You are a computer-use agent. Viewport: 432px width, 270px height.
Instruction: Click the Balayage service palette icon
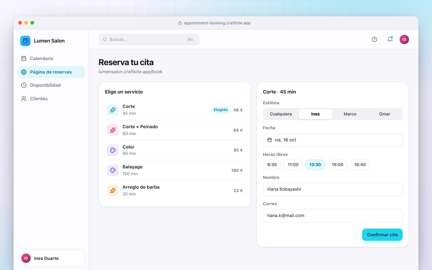pos(113,170)
